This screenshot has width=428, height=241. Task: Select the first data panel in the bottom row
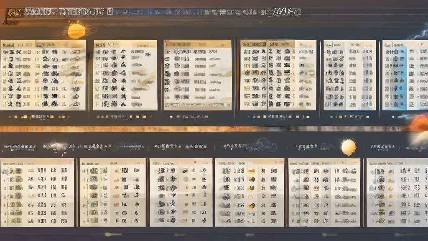click(x=37, y=192)
